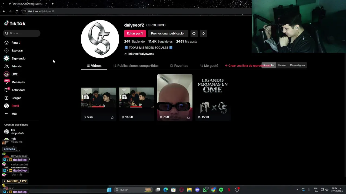Open Opera browser from the taskbar
Screen dimensions: 346x194
pyautogui.click(x=181, y=190)
